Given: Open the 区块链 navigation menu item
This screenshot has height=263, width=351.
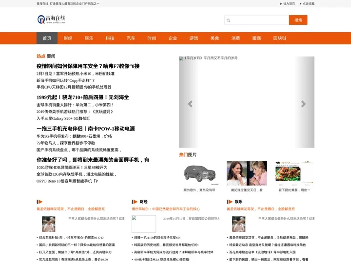Looking at the screenshot, I should click(280, 38).
